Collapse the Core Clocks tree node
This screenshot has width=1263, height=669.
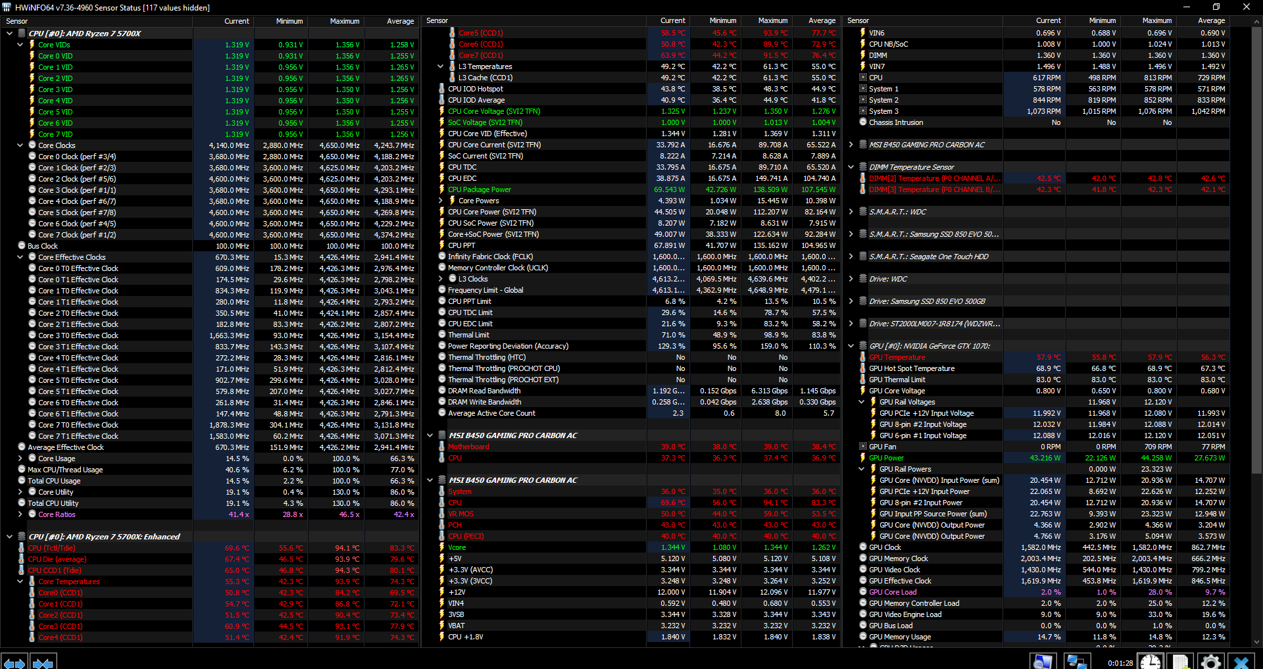point(20,145)
